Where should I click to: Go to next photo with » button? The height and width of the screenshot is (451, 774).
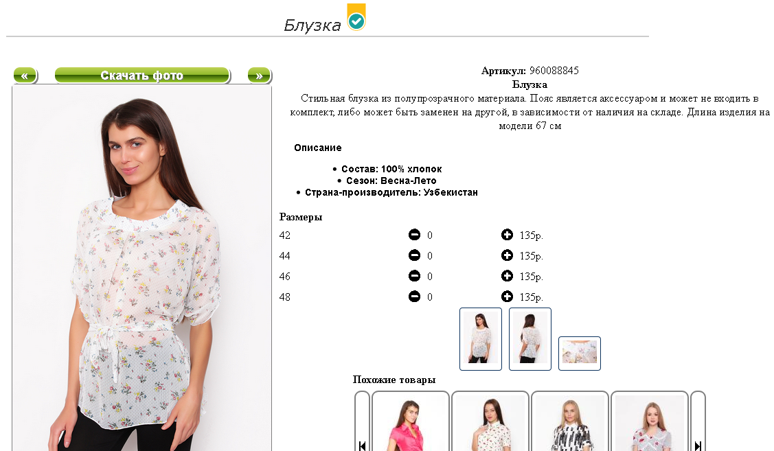coord(259,76)
